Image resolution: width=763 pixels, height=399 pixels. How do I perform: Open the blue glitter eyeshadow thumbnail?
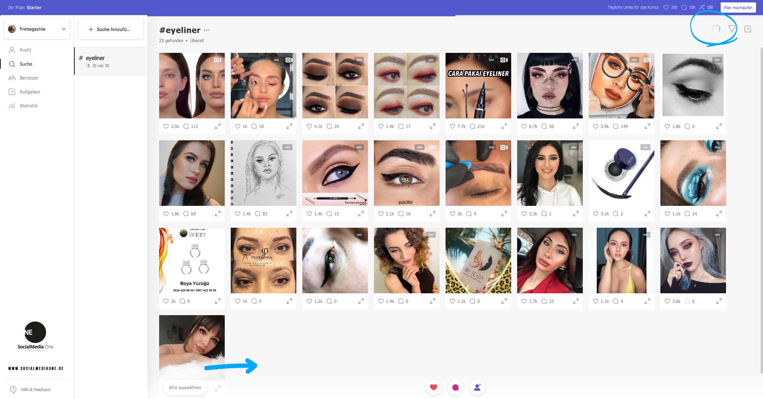coord(693,173)
